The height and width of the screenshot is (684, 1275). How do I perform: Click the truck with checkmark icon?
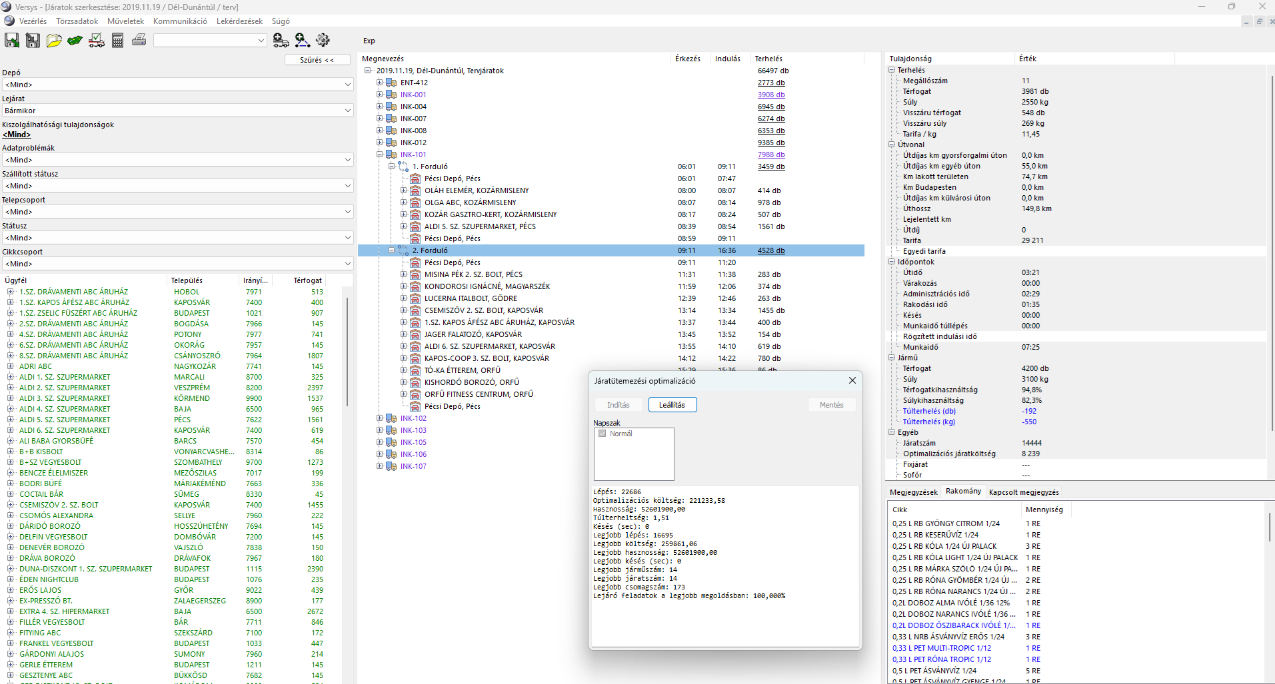(97, 41)
